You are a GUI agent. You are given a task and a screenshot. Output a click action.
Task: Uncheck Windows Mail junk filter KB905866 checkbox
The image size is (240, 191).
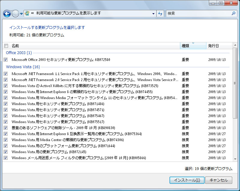[x=6, y=158]
